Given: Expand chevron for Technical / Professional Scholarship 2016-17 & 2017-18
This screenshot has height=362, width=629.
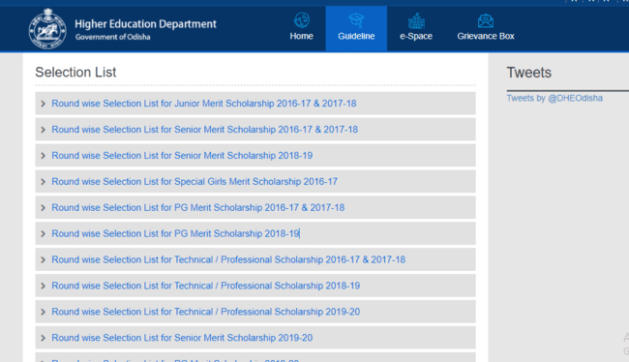Looking at the screenshot, I should pos(43,260).
